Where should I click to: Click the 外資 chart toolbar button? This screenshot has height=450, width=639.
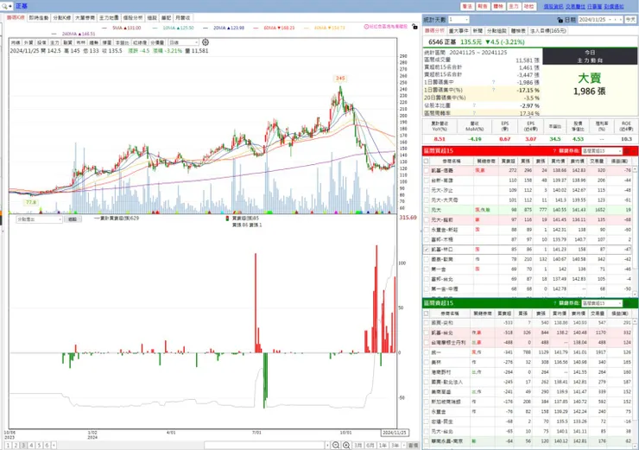(x=28, y=42)
